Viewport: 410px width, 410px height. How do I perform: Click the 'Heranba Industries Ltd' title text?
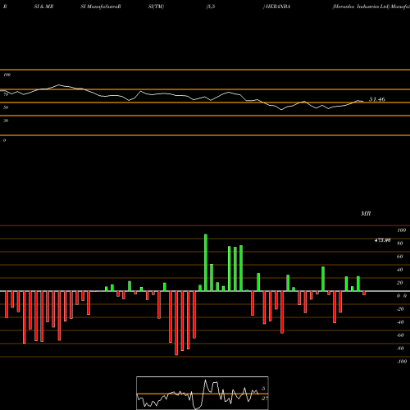pos(361,7)
